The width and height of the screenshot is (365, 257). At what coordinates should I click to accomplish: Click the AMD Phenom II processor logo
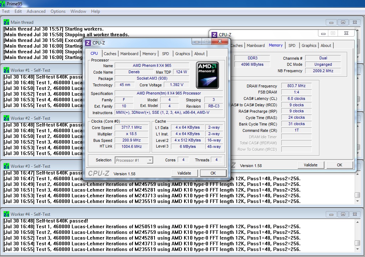point(207,75)
